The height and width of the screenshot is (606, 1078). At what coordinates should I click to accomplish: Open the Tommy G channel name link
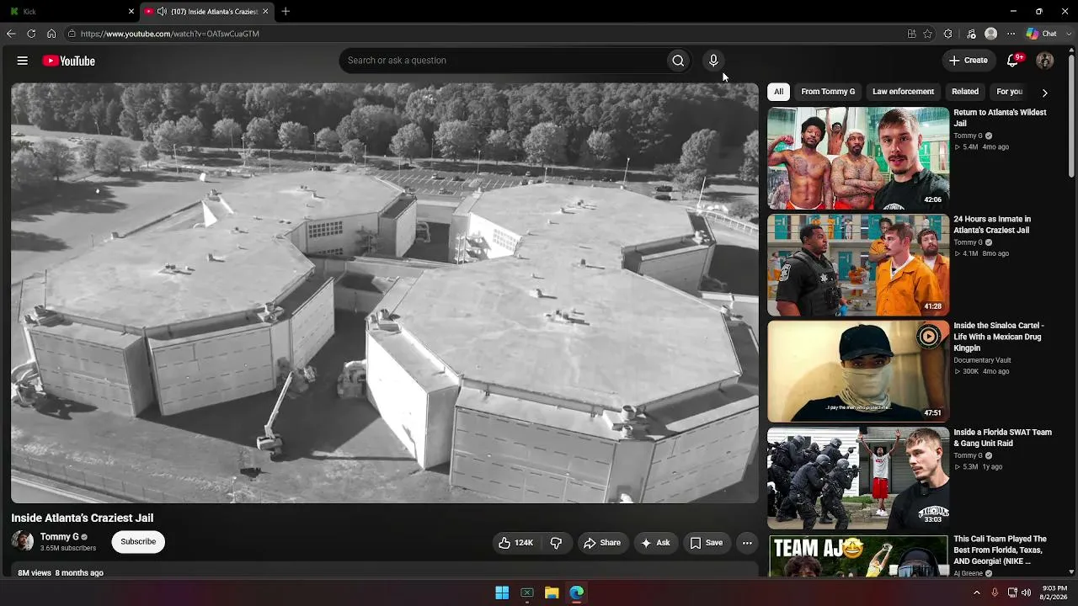[x=60, y=537]
